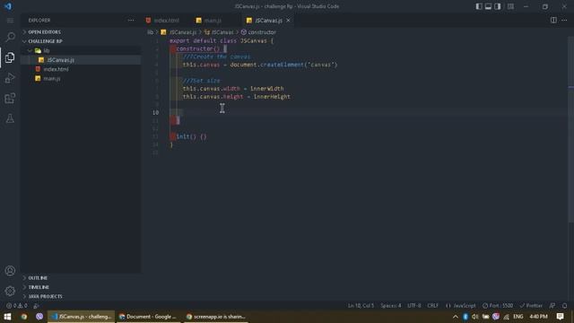The height and width of the screenshot is (323, 574).
Task: Show hidden system tray icons
Action: (x=455, y=317)
